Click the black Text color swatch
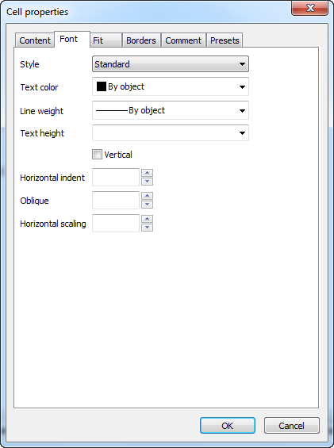Viewport: 334px width, 448px height. click(102, 86)
